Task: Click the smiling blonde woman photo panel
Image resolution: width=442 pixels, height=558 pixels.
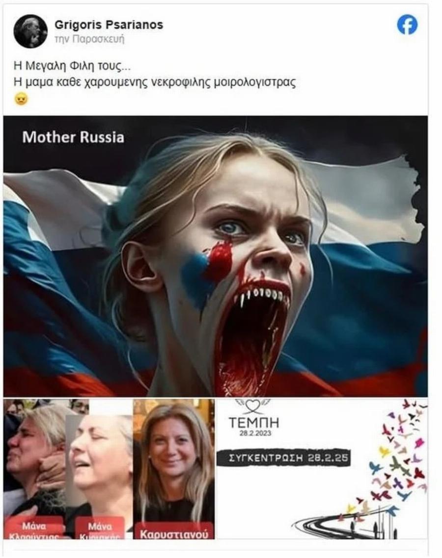Action: [x=173, y=469]
